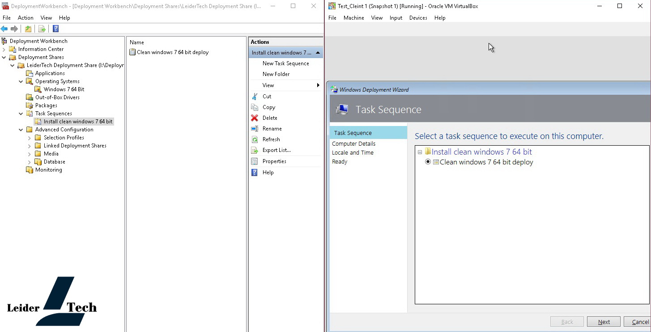Select Computer Details step in wizard sidebar
The width and height of the screenshot is (651, 332).
354,143
